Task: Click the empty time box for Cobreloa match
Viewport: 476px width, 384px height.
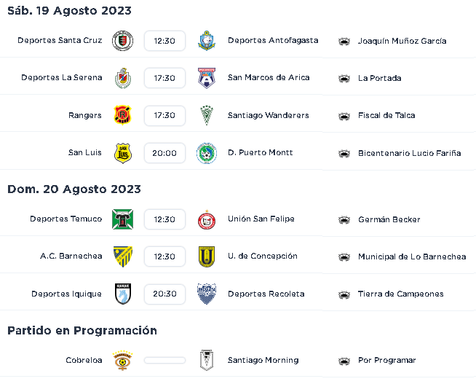Action: pos(164,360)
